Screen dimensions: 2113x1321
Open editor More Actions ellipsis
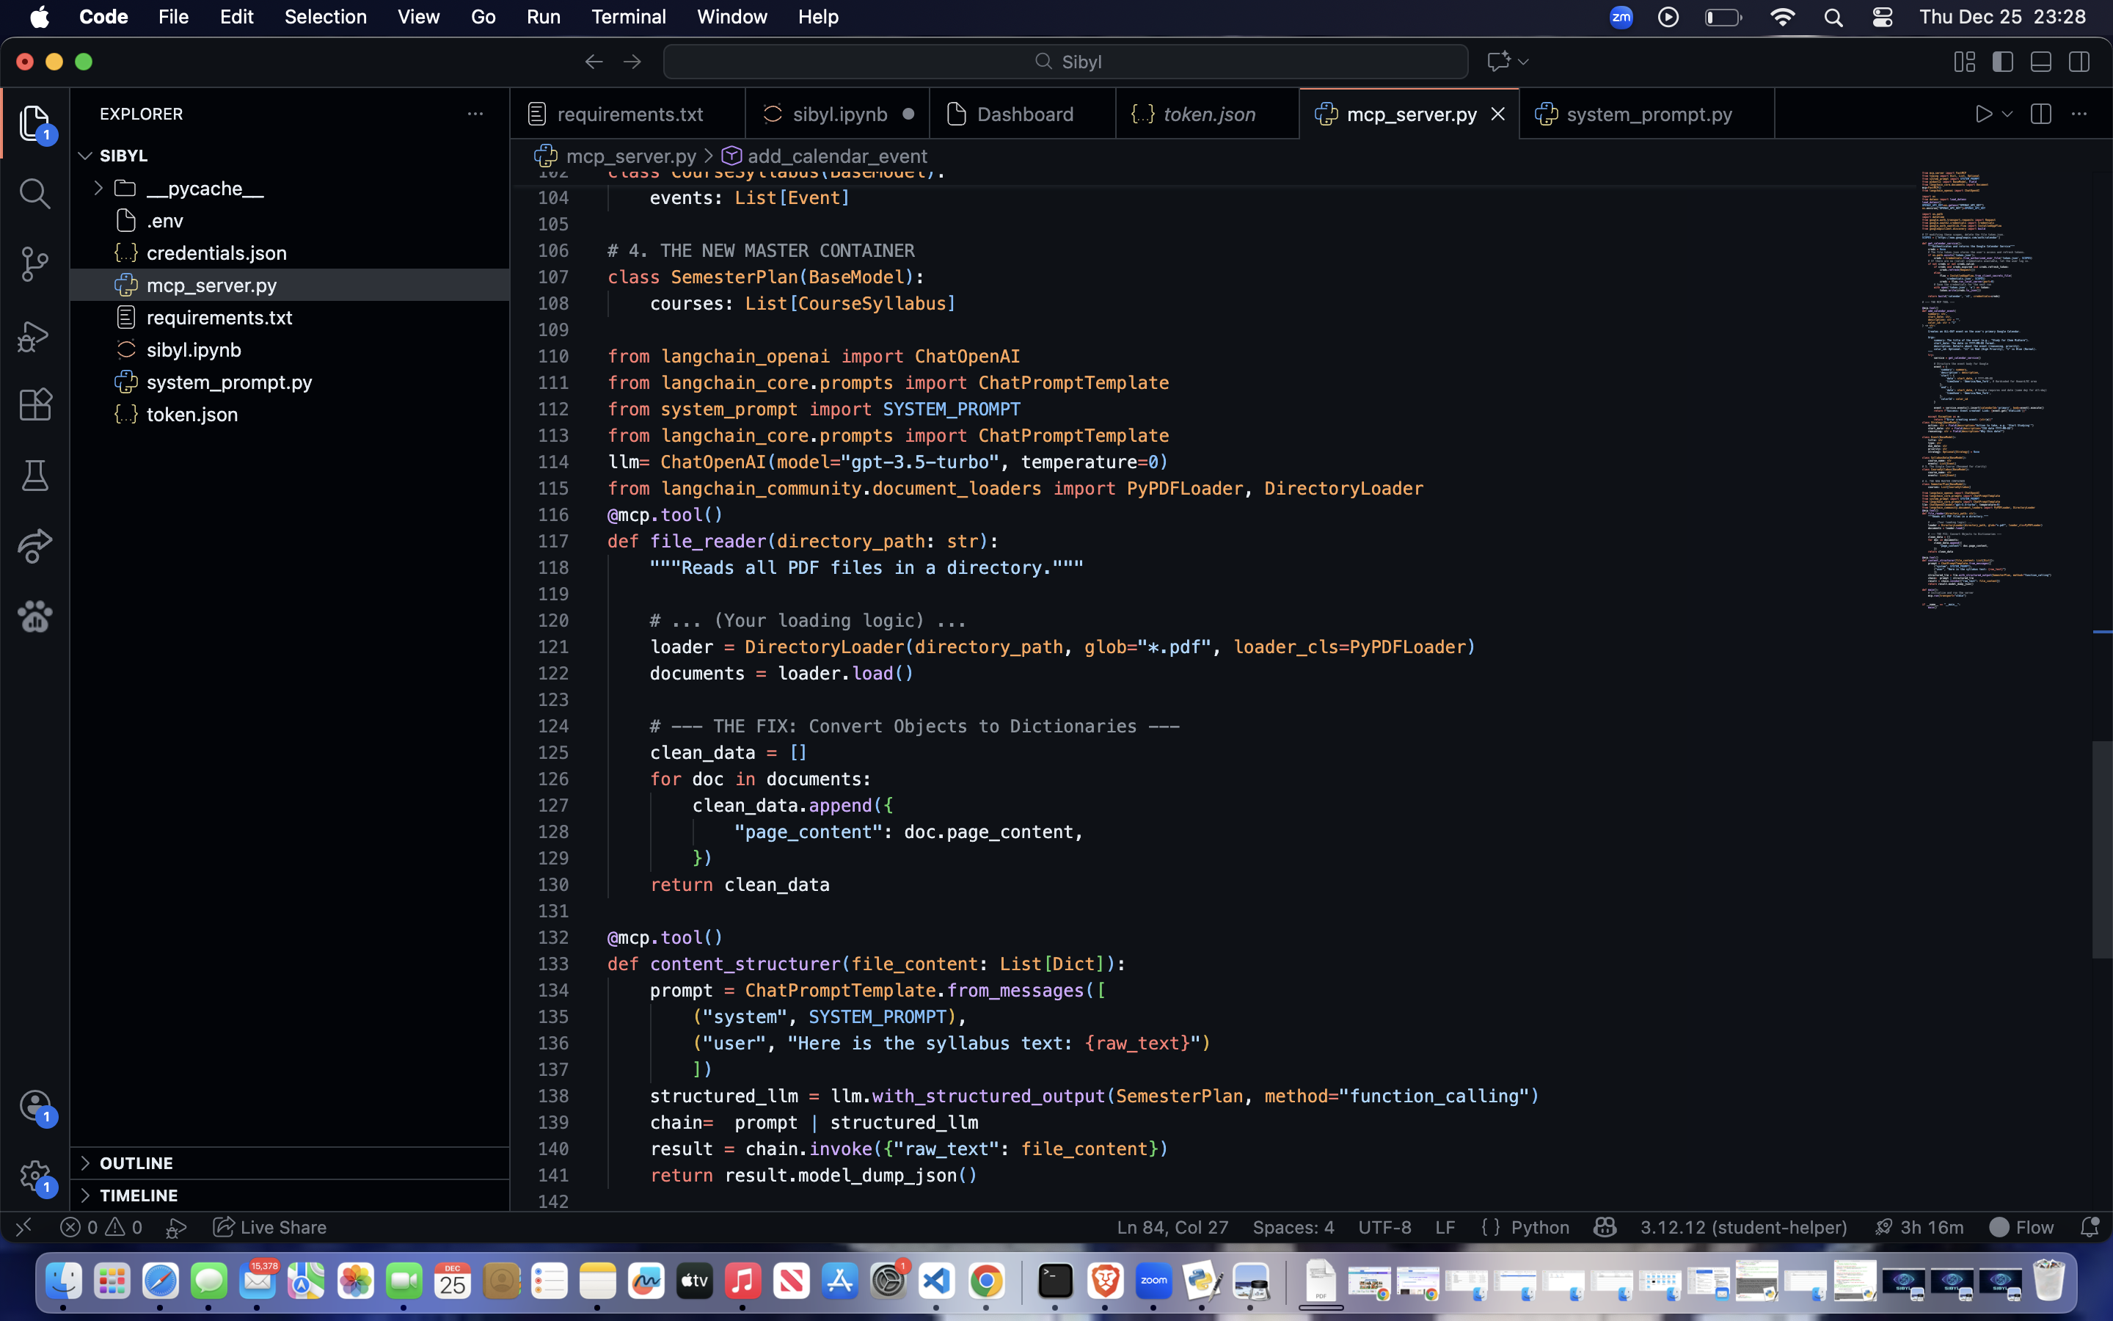2079,114
